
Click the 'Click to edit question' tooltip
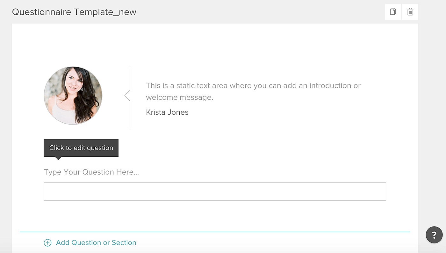coord(81,148)
